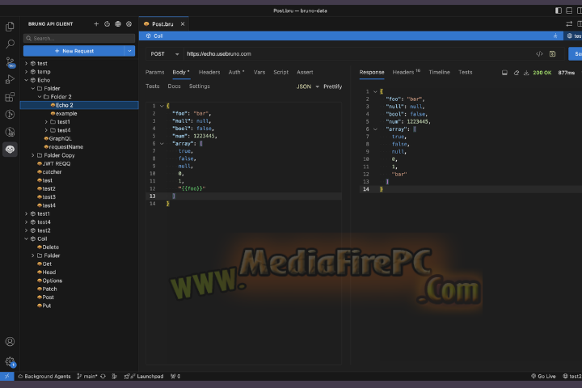The image size is (582, 388).
Task: Click the generate code icon in URL bar
Action: coord(539,54)
